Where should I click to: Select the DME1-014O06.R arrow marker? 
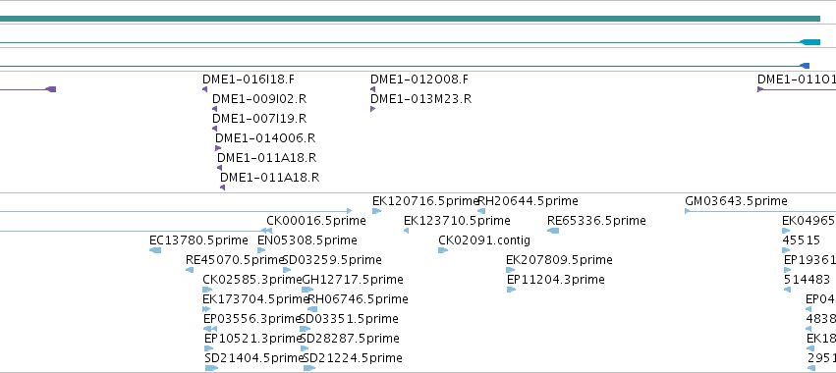point(217,148)
